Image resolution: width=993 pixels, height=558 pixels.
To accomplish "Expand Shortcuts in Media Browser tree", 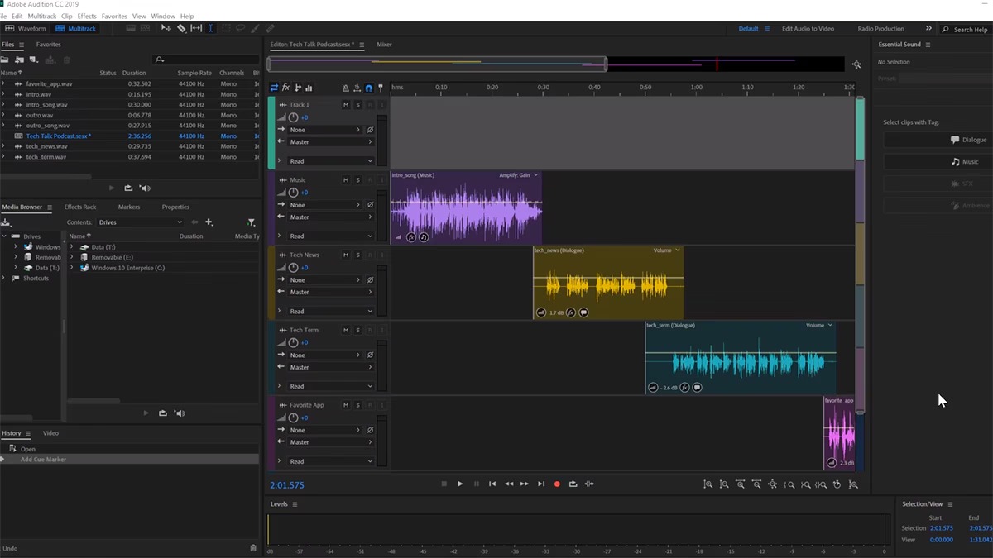I will pos(4,279).
